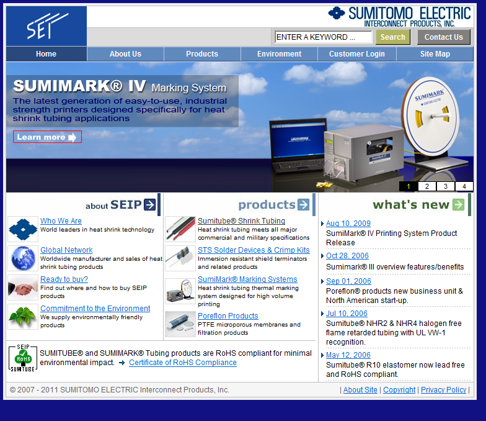
Task: Open Sumitube Shrink Tubing link
Action: click(x=242, y=221)
